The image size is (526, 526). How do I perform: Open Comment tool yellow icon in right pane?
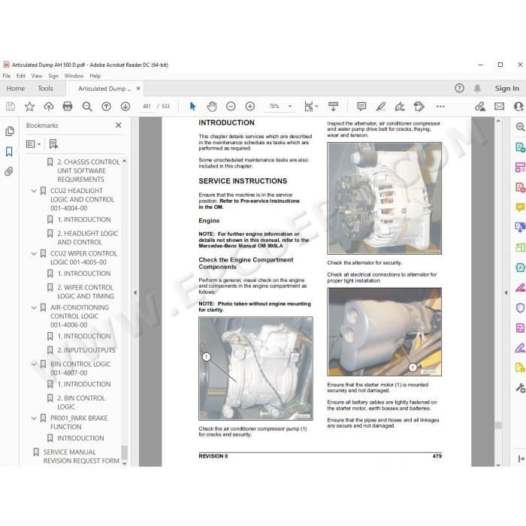(x=520, y=207)
